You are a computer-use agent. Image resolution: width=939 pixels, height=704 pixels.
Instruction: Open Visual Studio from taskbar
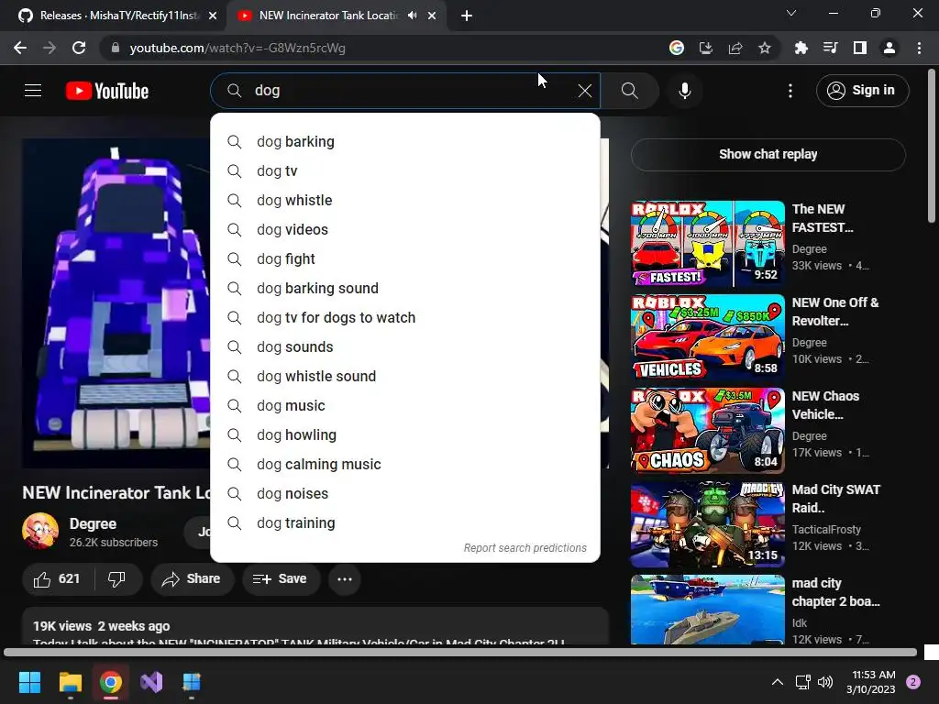coord(151,682)
